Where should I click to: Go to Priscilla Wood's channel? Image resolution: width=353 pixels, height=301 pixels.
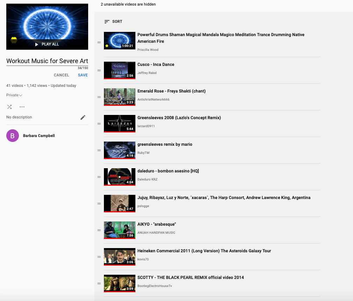(148, 50)
